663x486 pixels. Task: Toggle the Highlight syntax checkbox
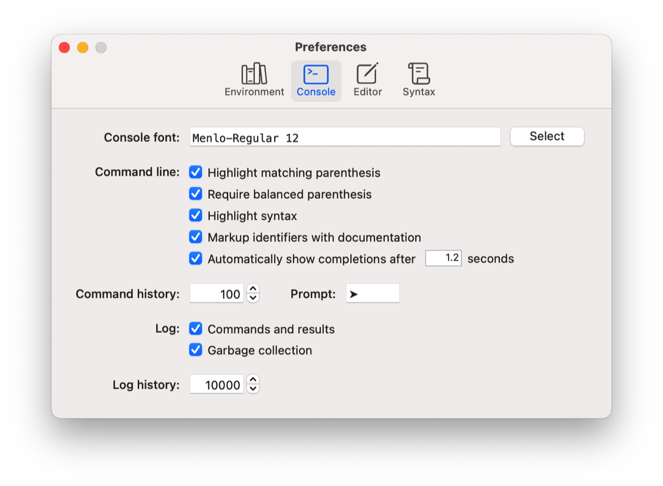tap(196, 215)
